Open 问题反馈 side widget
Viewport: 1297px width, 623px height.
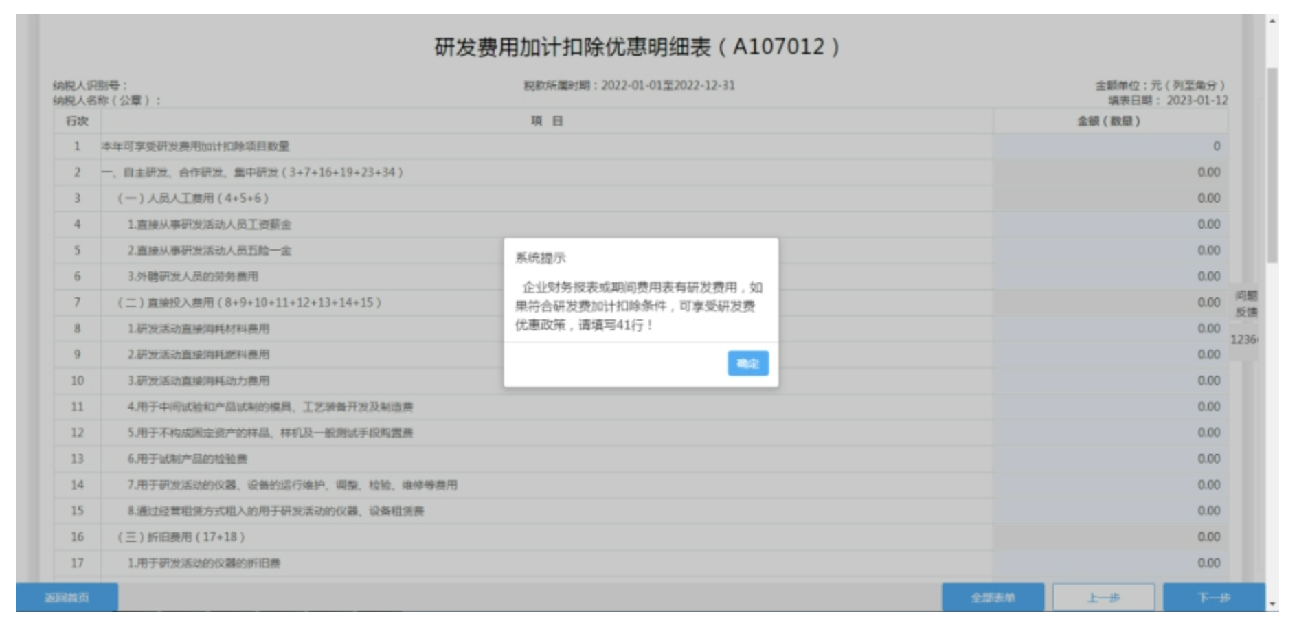[1246, 304]
